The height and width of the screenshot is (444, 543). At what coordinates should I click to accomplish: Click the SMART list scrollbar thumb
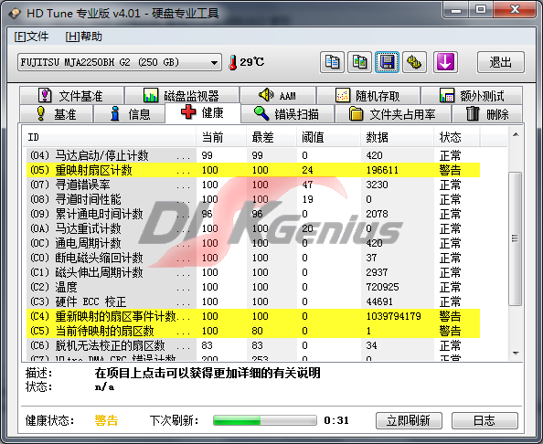(x=516, y=238)
